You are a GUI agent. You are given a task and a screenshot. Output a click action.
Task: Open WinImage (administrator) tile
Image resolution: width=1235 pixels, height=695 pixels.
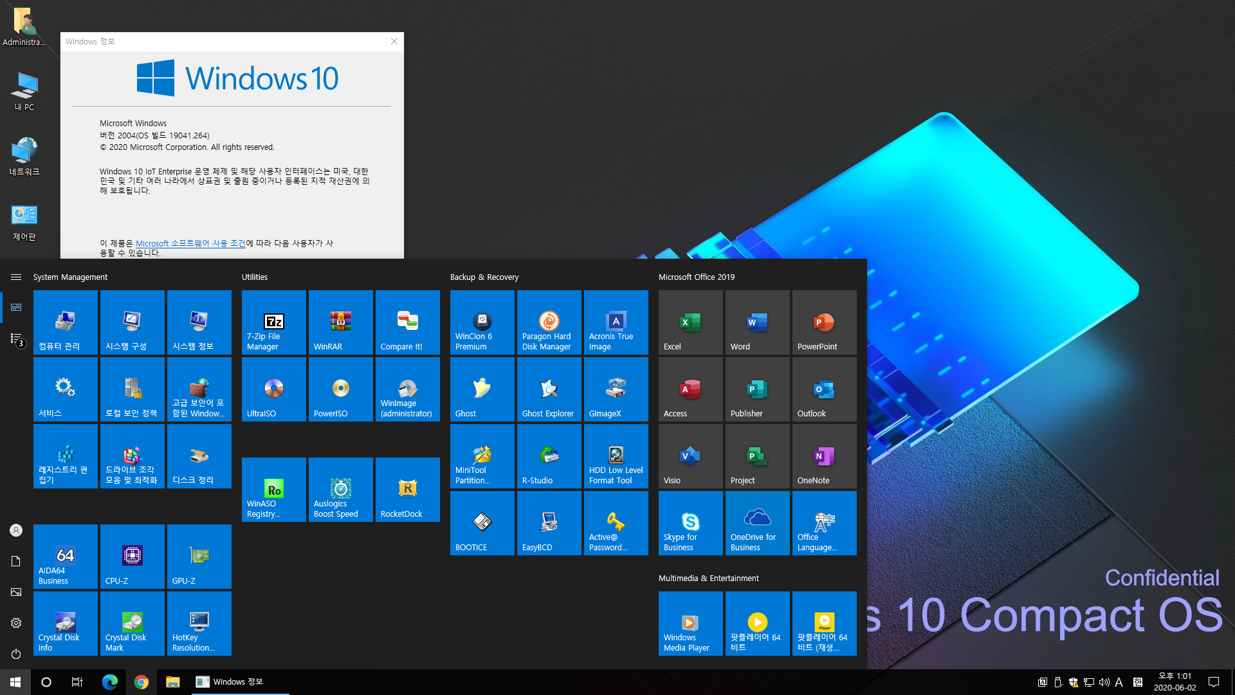point(408,389)
